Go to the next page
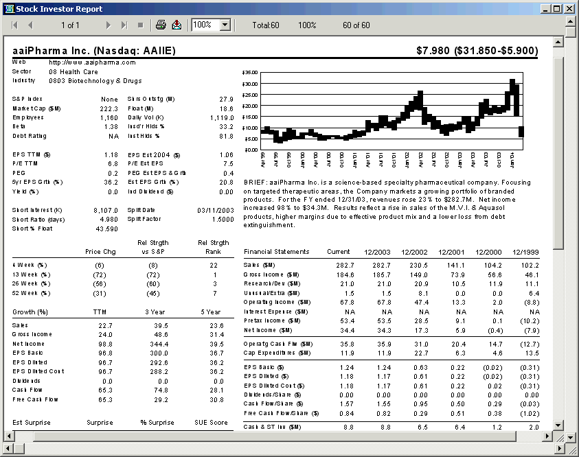 [108, 24]
